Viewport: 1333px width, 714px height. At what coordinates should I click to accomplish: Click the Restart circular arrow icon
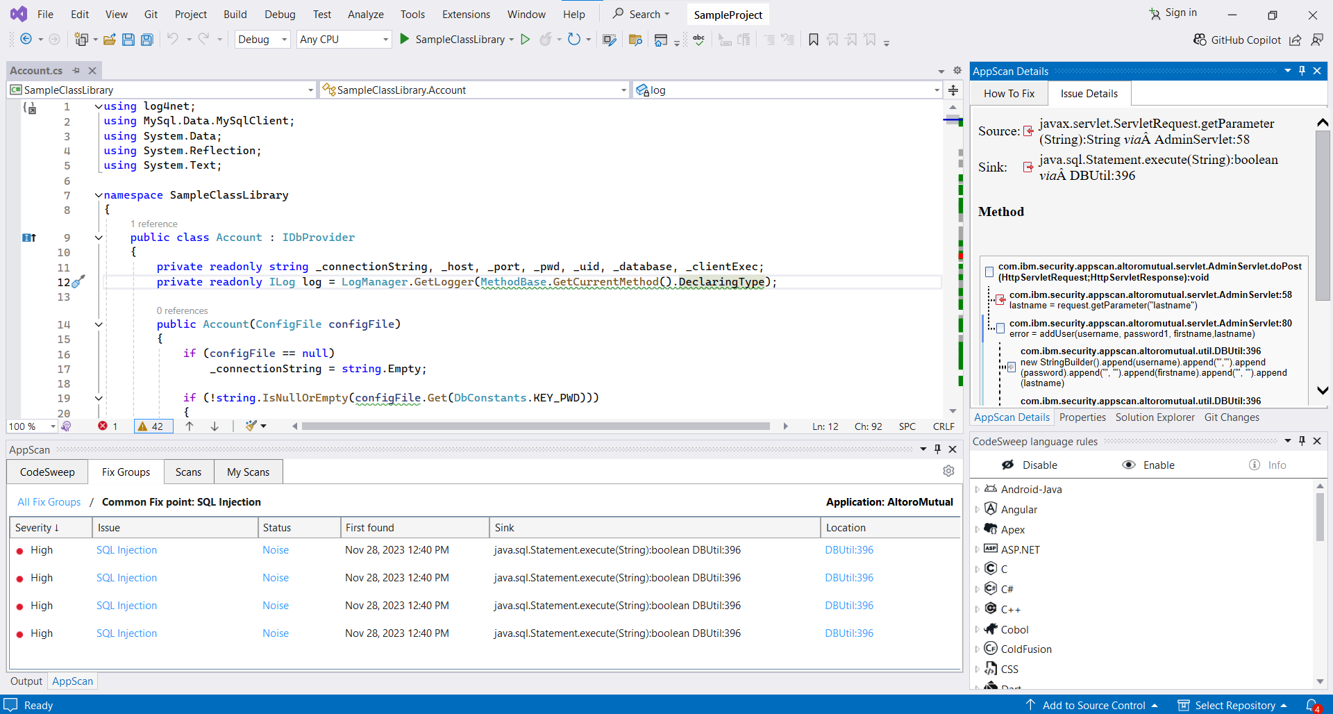click(573, 39)
